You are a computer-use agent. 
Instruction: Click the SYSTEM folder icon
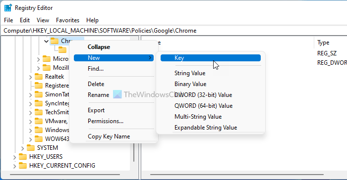(x=31, y=147)
